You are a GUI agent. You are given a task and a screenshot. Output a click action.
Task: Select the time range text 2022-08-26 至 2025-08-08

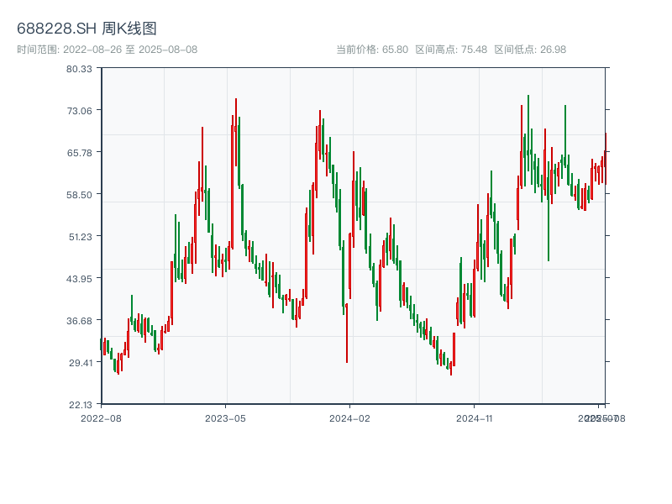tap(130, 50)
